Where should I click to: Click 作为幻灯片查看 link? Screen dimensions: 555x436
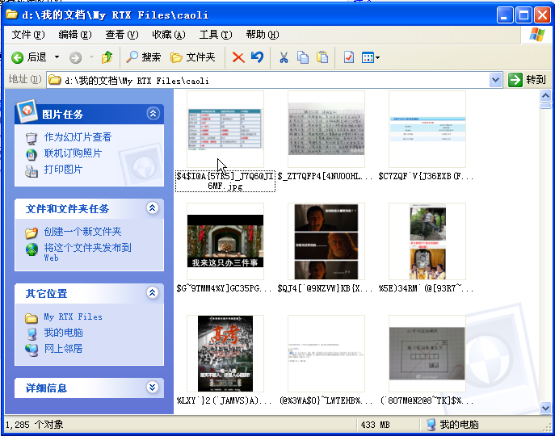(x=78, y=137)
